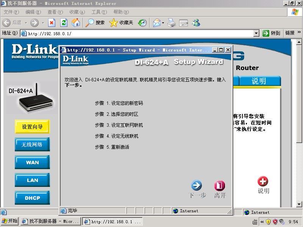Click the step 3 设定互联网联机 text
The width and height of the screenshot is (303, 227).
127,125
